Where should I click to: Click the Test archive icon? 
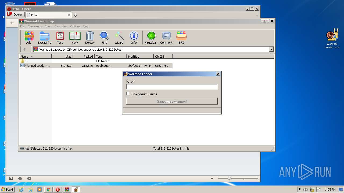tap(60, 38)
